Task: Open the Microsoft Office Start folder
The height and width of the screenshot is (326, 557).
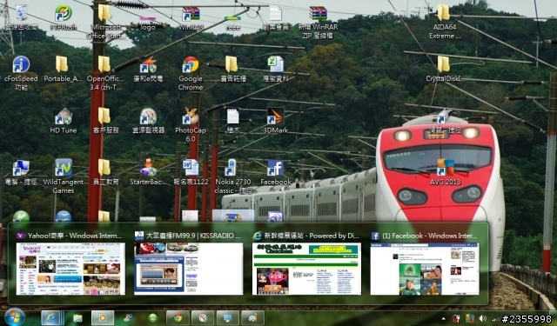Action: pos(104,13)
